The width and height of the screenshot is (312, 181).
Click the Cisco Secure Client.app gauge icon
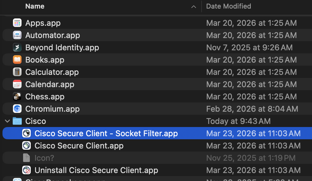pos(26,145)
